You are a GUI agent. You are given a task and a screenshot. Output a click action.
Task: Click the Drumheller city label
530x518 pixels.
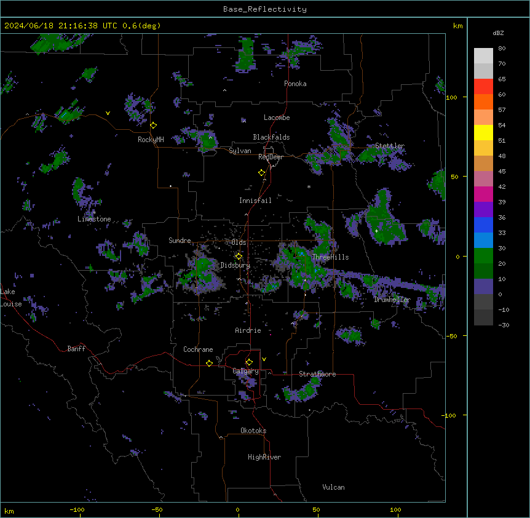(x=392, y=300)
